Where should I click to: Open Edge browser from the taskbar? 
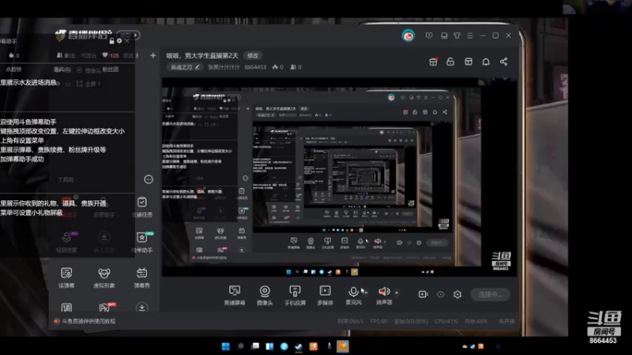pyautogui.click(x=284, y=346)
